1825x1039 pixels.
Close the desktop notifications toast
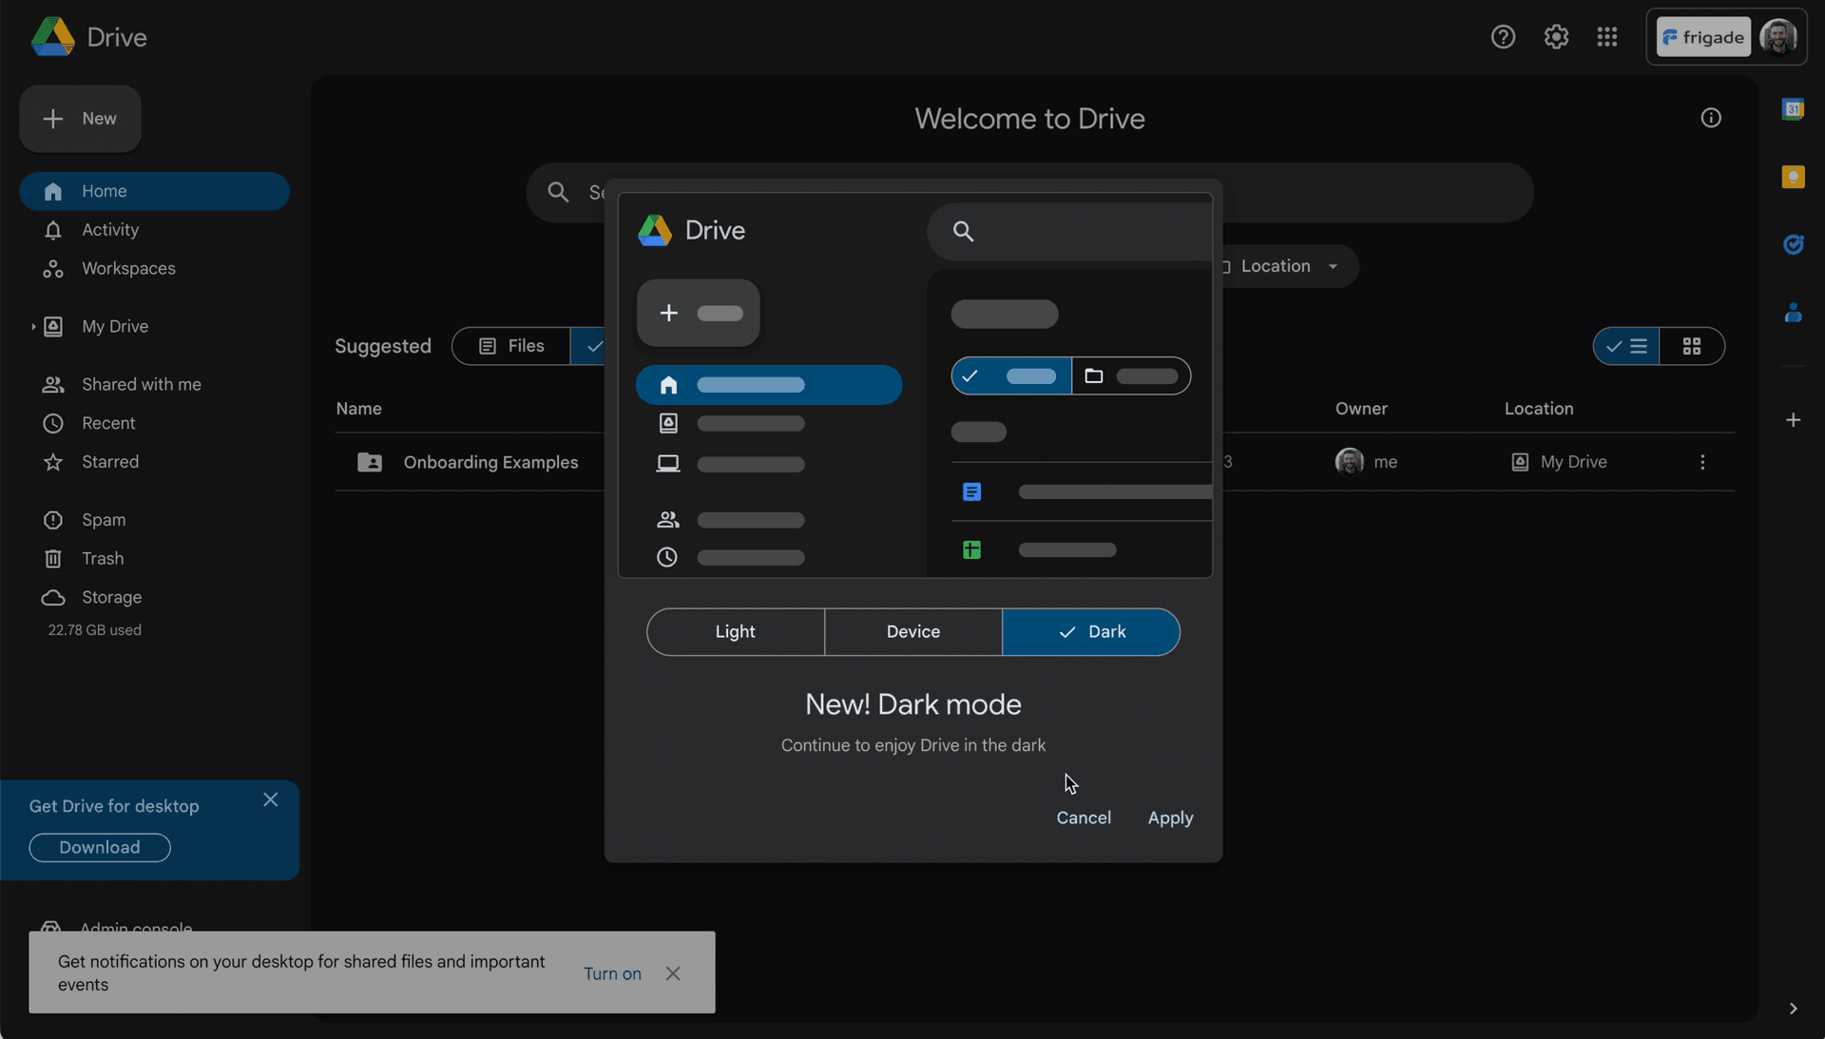point(673,973)
